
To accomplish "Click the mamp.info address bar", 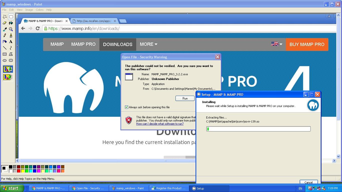I will [x=189, y=28].
